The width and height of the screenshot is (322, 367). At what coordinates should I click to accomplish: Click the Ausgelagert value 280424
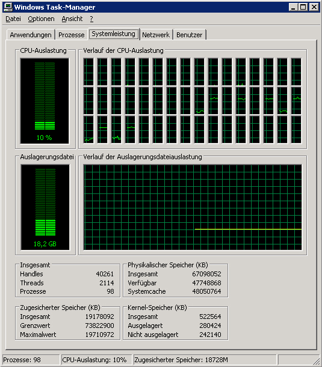click(210, 326)
